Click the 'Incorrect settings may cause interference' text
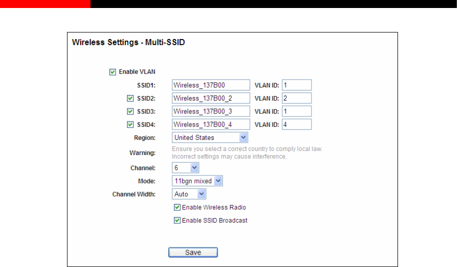457x267 pixels. click(229, 156)
